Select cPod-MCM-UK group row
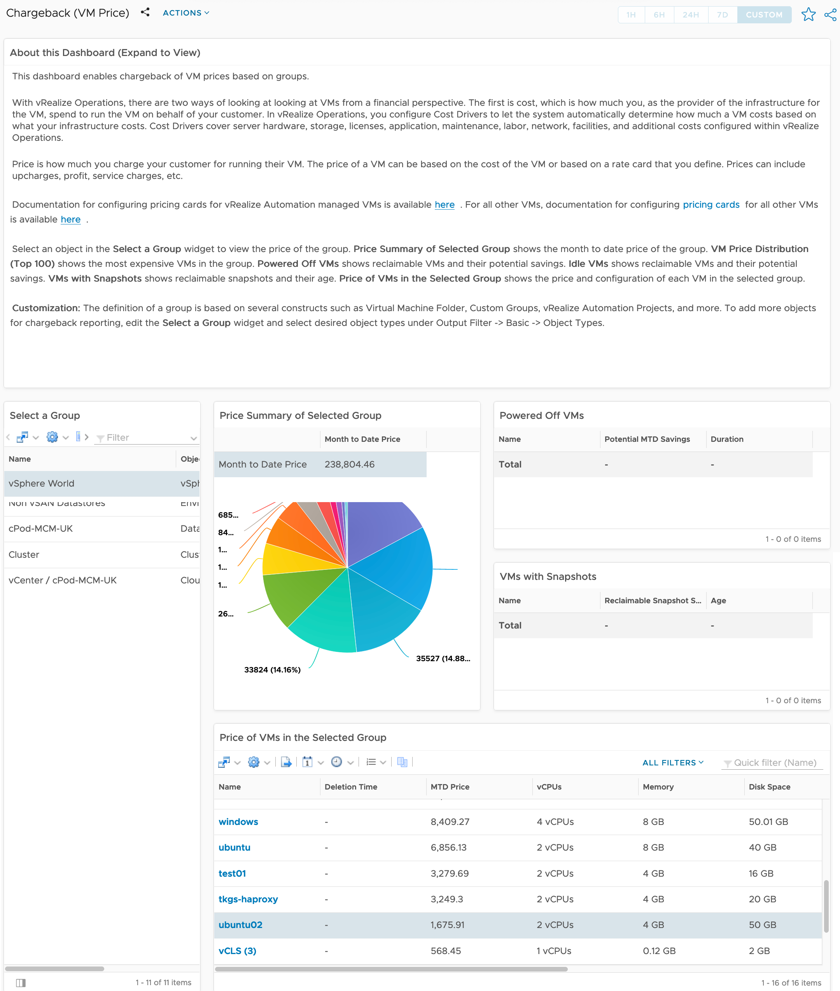Image resolution: width=840 pixels, height=991 pixels. (x=101, y=529)
